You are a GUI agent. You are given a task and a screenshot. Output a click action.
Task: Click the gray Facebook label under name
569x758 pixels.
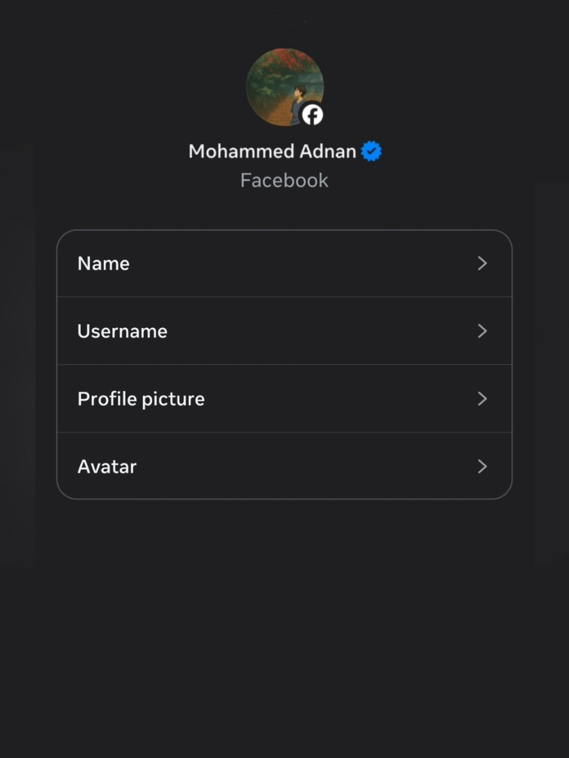point(284,180)
